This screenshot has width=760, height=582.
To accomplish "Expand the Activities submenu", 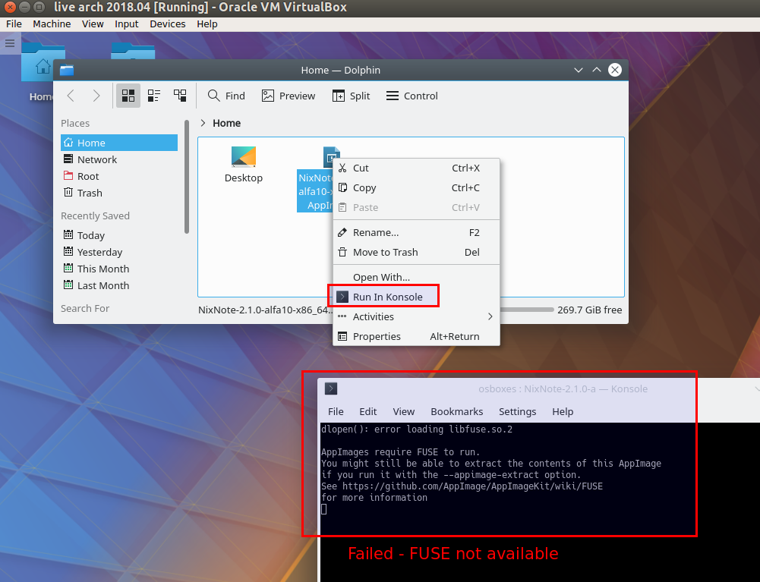I will [x=415, y=316].
